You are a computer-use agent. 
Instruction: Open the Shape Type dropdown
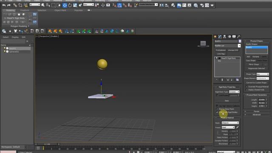pos(263,74)
